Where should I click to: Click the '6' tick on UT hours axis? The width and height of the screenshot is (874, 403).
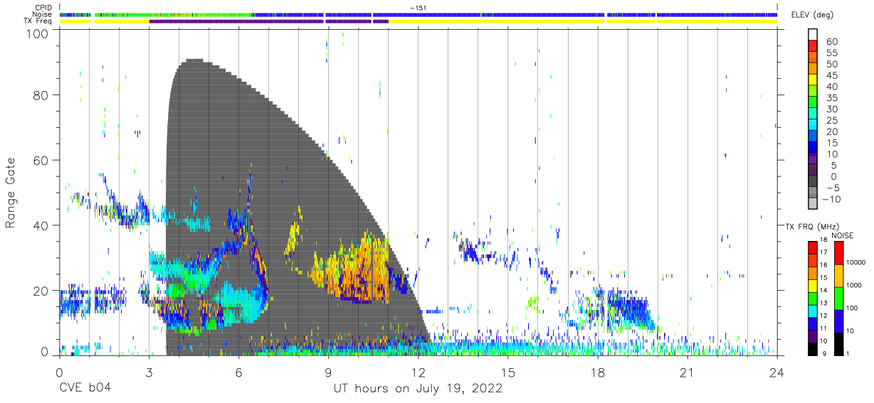(x=238, y=373)
